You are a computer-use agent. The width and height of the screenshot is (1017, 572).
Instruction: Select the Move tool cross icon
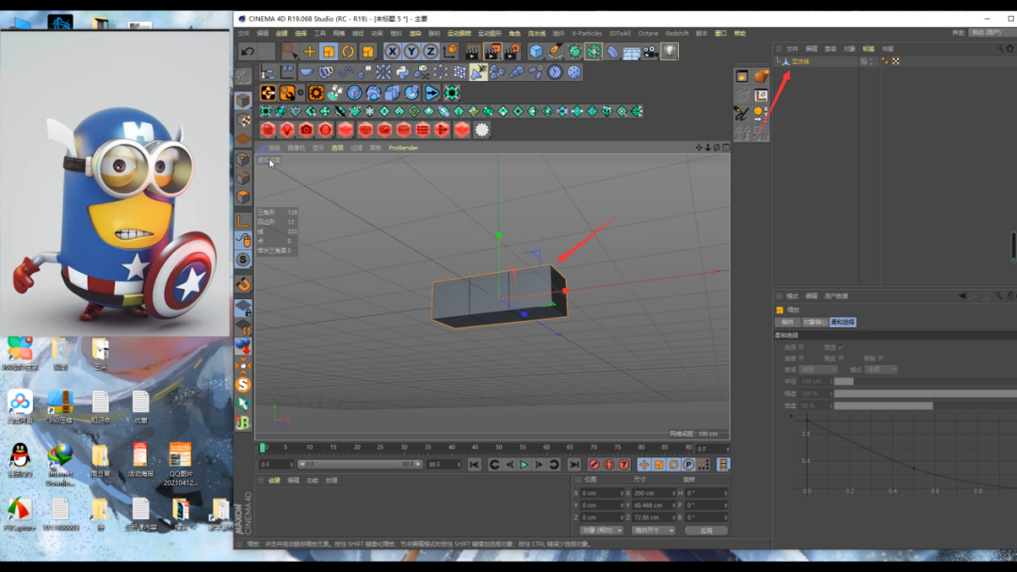tap(310, 51)
